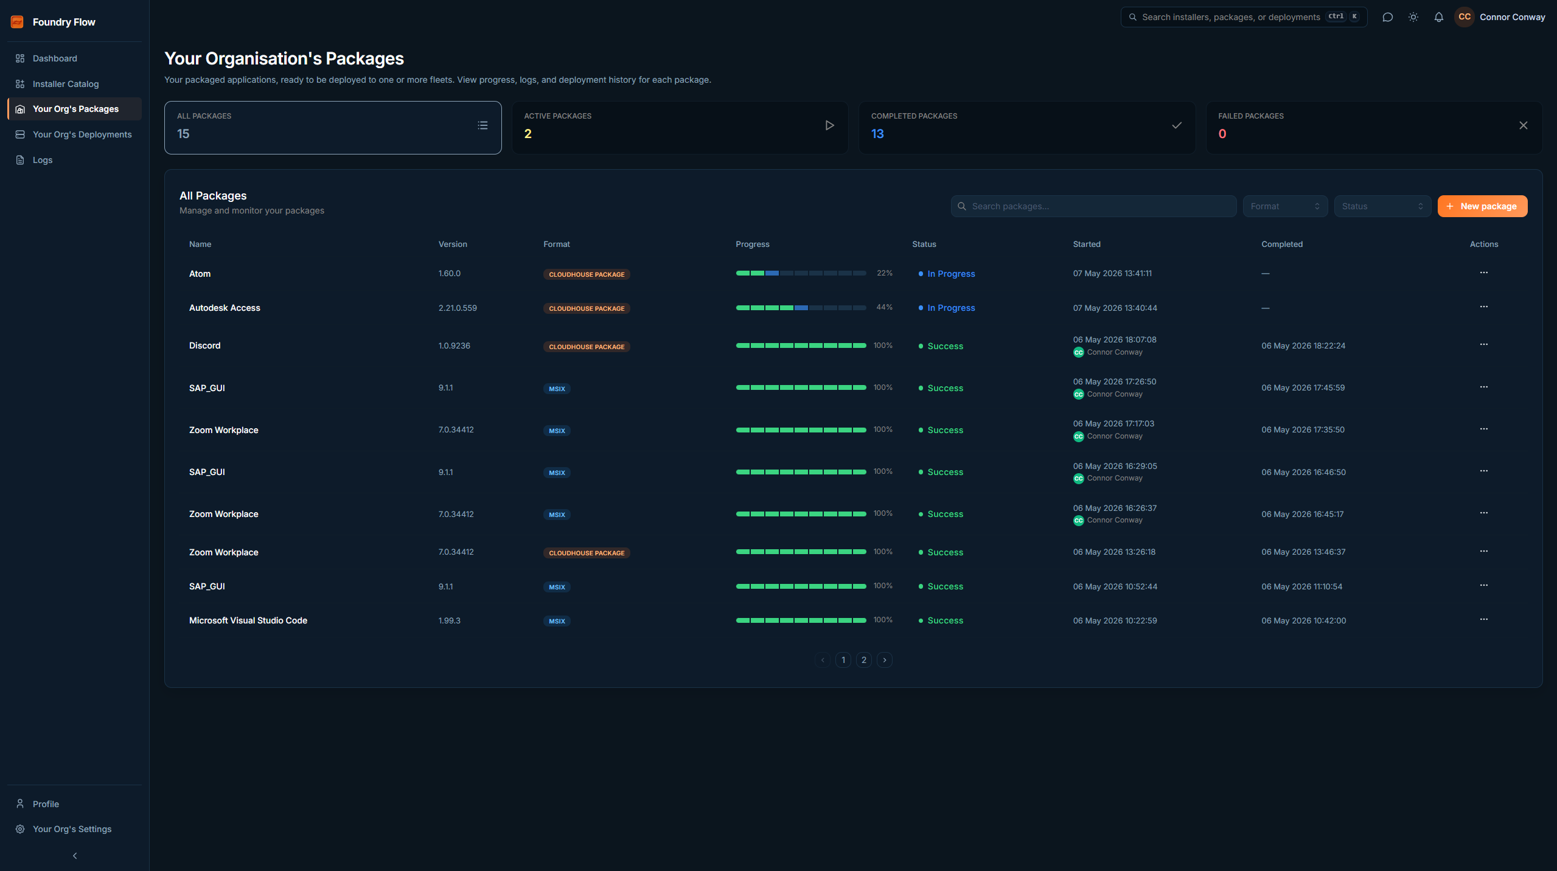
Task: Select page 1 in pagination
Action: point(843,660)
